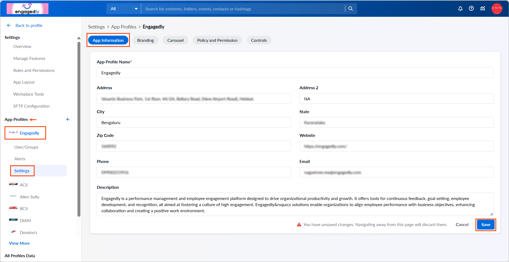Select the Allen Solly app profile name
Viewport: 509px width, 262px height.
click(30, 197)
